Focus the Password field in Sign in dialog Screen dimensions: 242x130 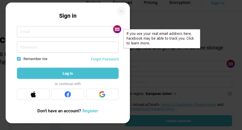pos(68,47)
